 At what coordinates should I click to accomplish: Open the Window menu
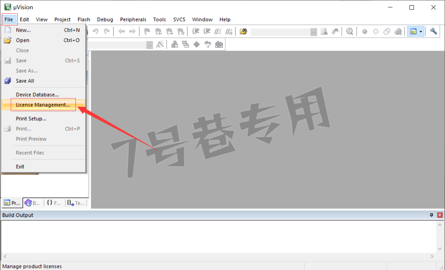click(x=202, y=20)
